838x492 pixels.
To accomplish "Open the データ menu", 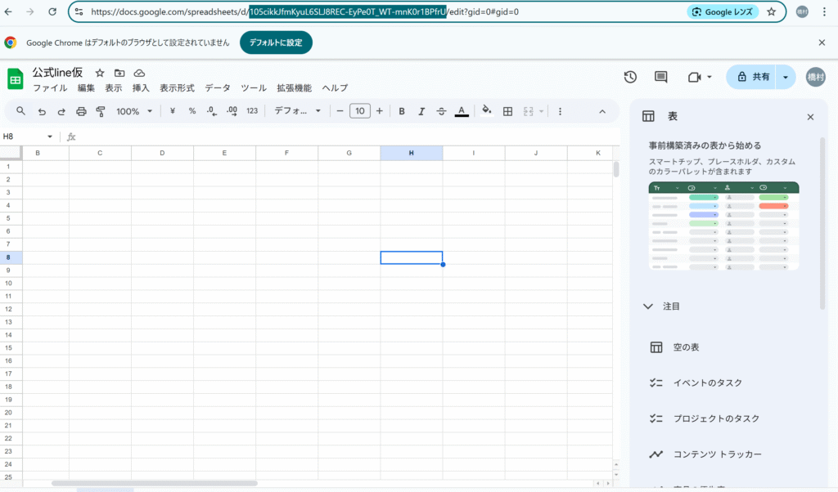I will [218, 88].
